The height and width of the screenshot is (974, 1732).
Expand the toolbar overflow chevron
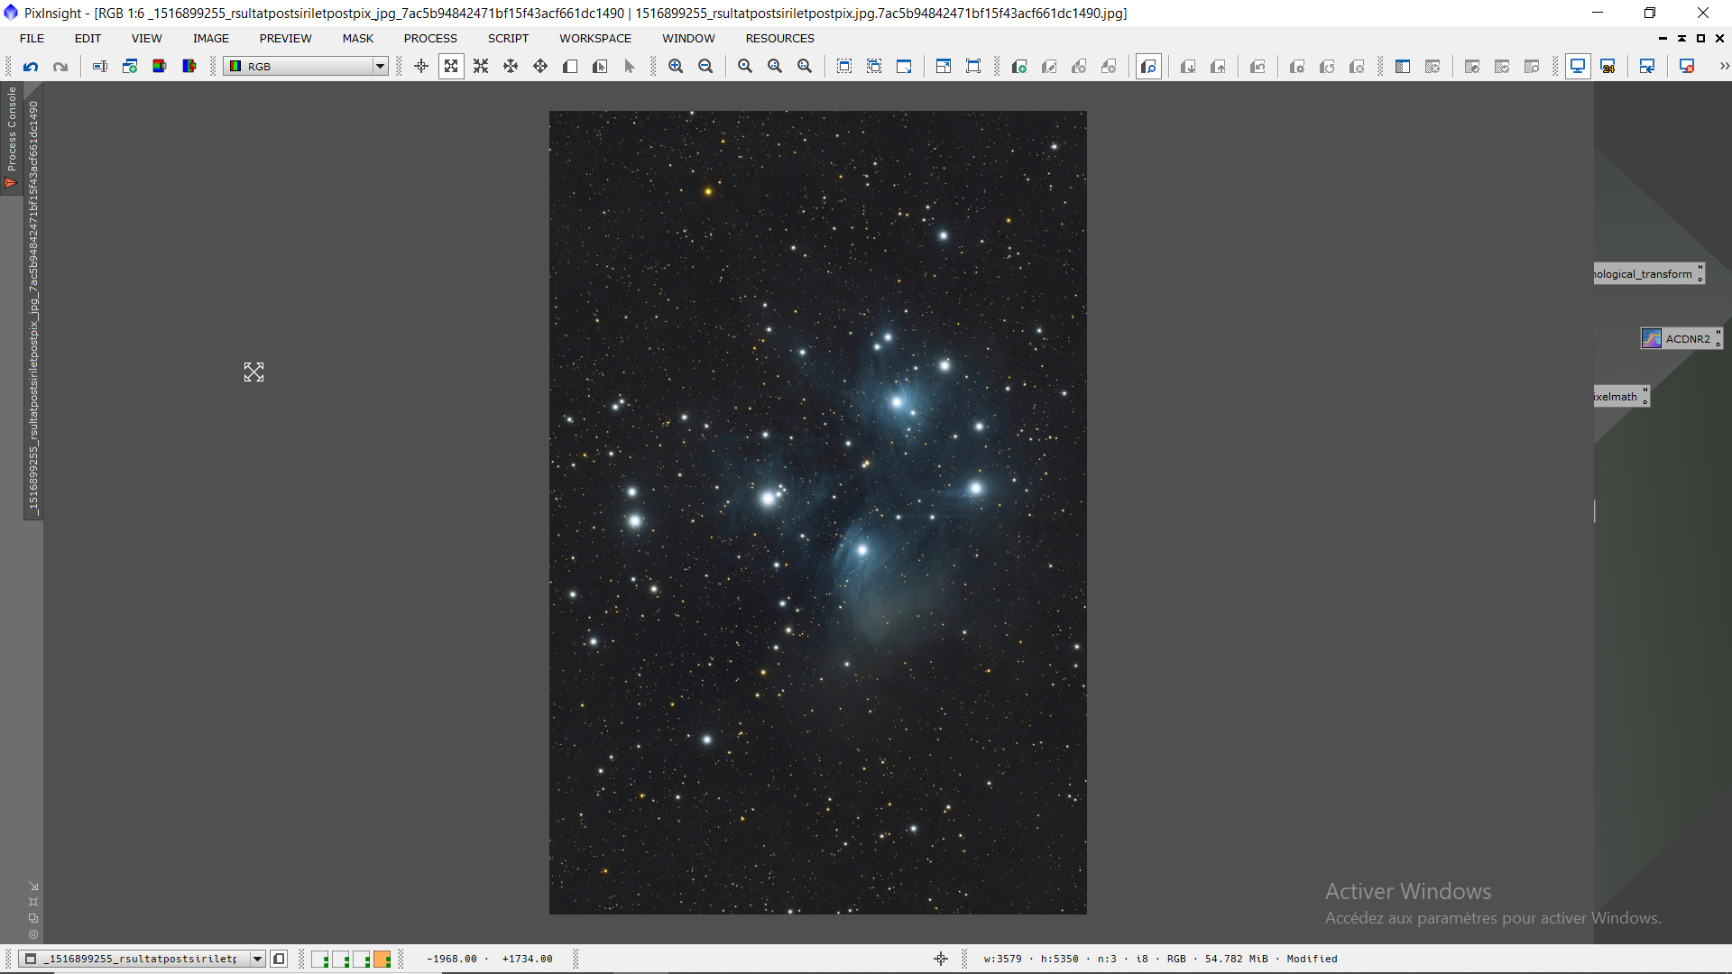(1724, 67)
